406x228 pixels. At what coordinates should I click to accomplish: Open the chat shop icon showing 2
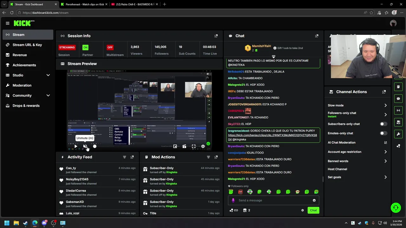click(x=246, y=210)
